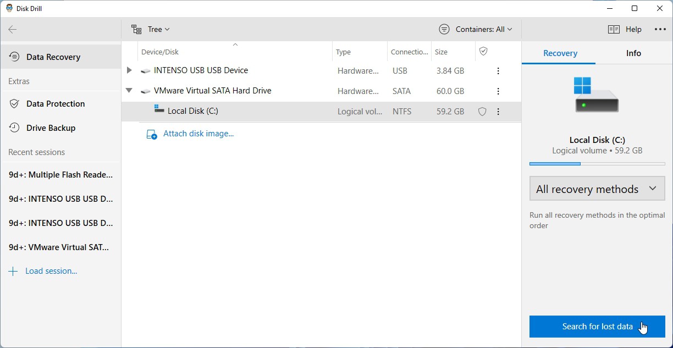Open the All recovery methods dropdown
The image size is (673, 348).
point(597,189)
